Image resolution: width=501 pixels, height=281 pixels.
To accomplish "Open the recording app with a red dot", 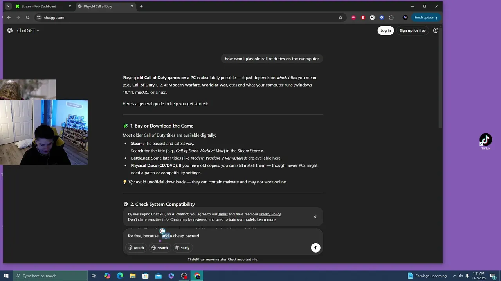I will pyautogui.click(x=184, y=276).
